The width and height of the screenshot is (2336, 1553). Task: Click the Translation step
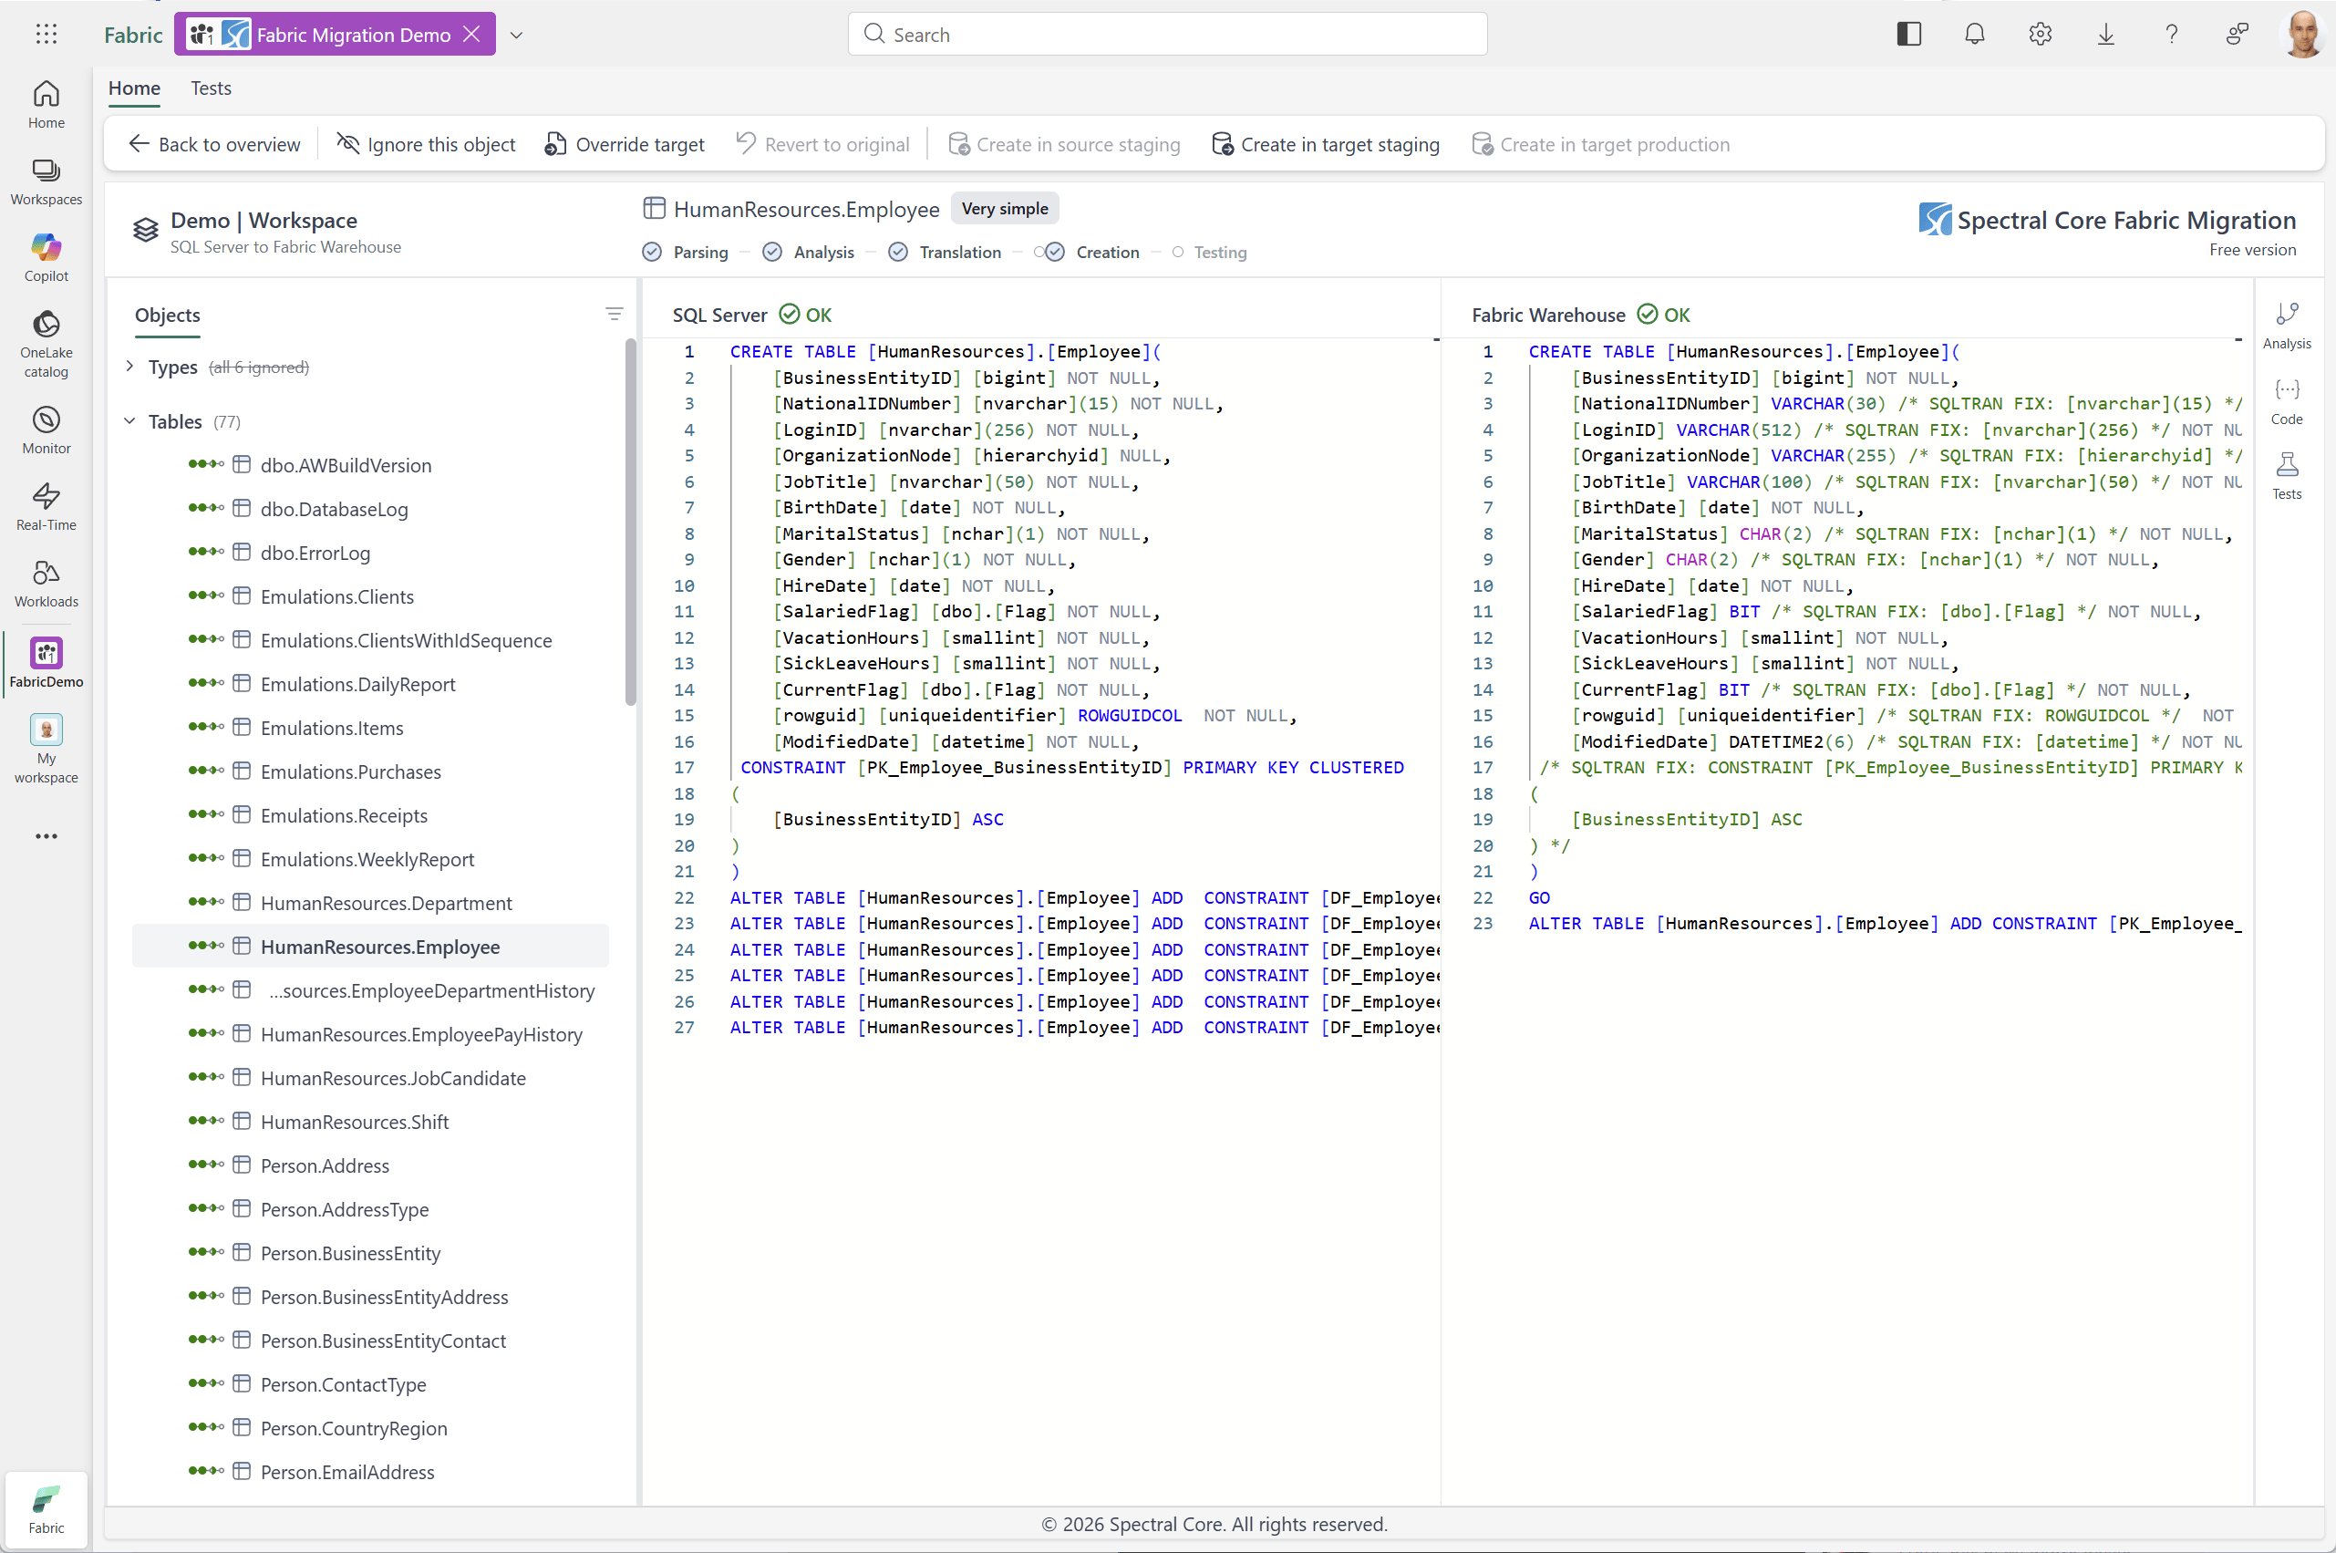946,253
